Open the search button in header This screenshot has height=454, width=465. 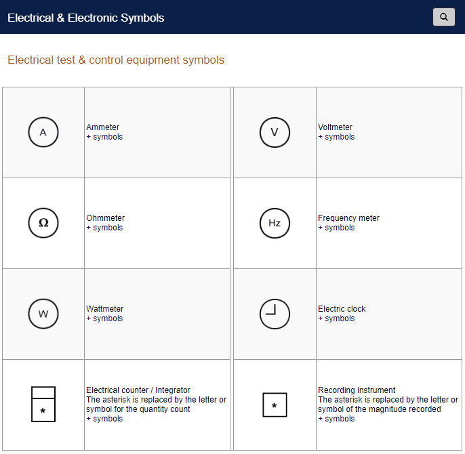pos(443,17)
